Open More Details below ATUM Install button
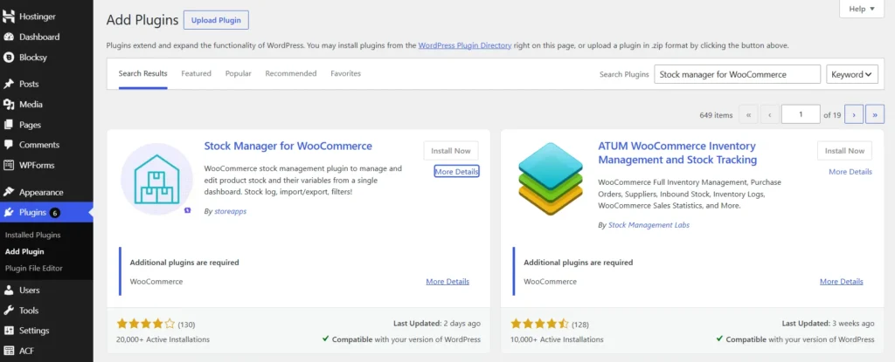Viewport: 895px width, 362px height. click(x=850, y=172)
